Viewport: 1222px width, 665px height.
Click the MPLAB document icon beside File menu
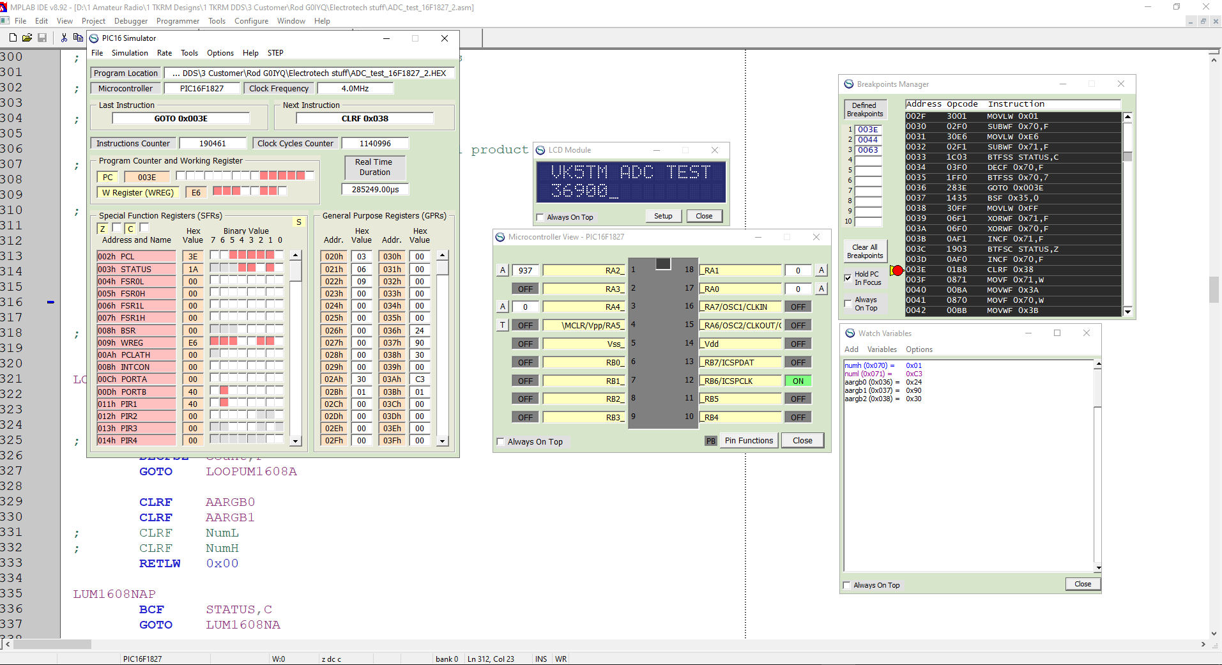coord(5,20)
